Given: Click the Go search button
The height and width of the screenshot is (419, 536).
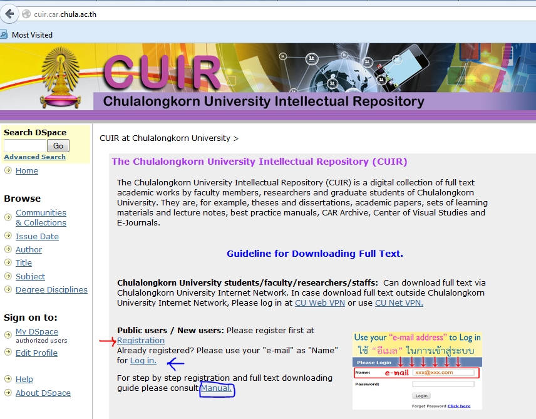Looking at the screenshot, I should (58, 146).
